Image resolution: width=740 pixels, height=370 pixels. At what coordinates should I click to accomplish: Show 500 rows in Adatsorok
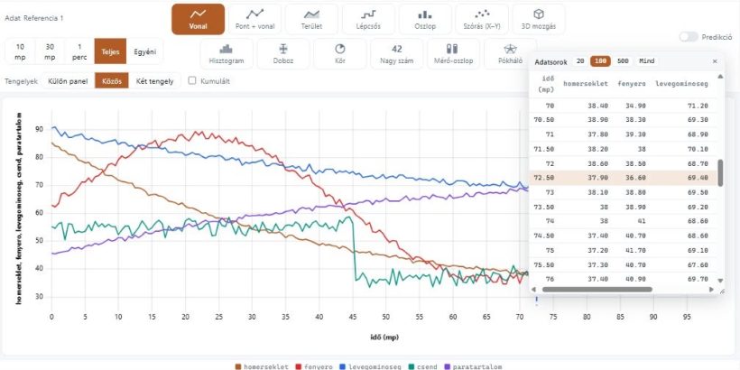[623, 61]
